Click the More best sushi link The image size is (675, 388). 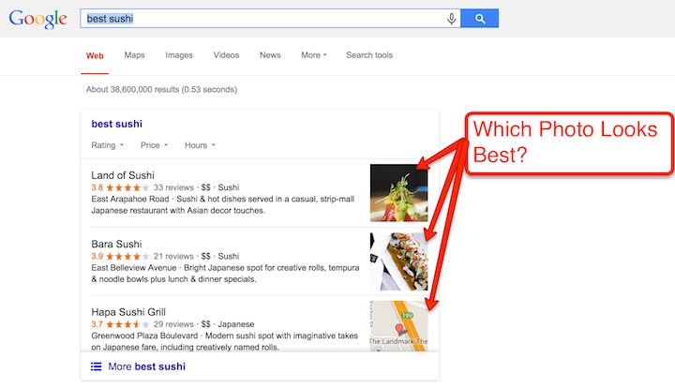coord(146,366)
